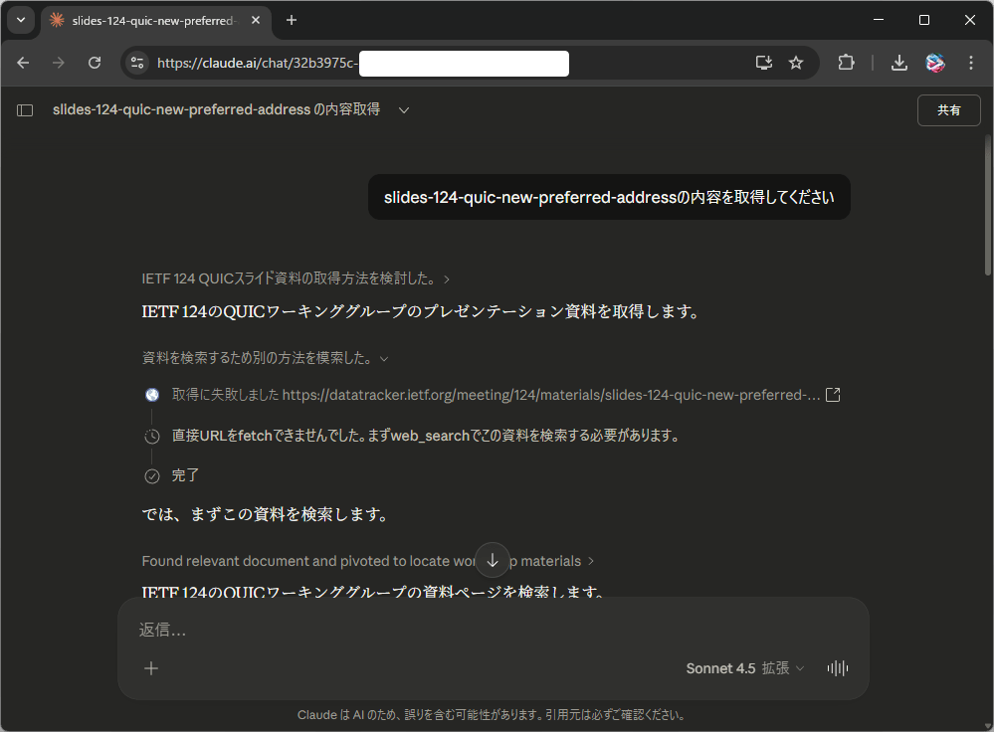Reload the page with the refresh icon
Viewport: 994px width, 732px height.
point(95,62)
